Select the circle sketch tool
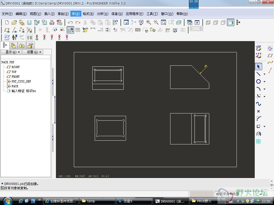Screen dimensions: 274x205 click(258, 81)
